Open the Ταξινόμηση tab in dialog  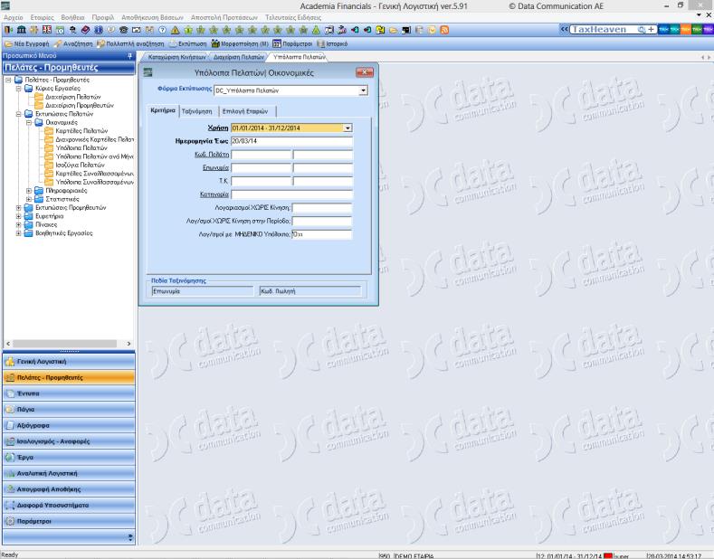(196, 111)
